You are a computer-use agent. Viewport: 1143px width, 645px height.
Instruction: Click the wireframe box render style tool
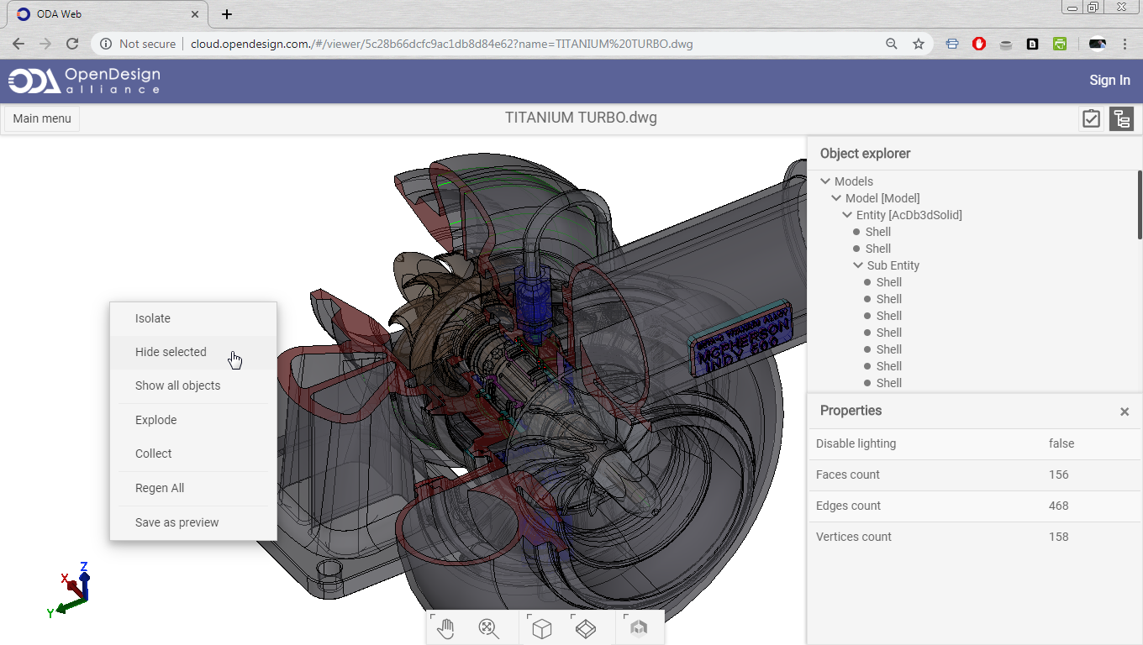[585, 627]
